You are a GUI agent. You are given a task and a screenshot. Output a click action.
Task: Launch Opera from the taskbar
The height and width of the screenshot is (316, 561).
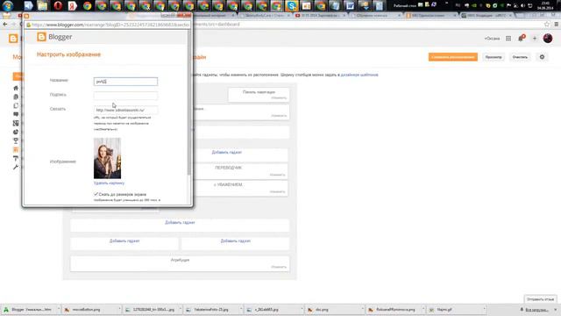(x=58, y=6)
